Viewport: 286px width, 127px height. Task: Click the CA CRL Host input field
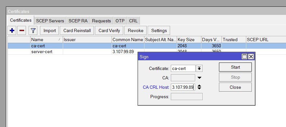click(x=183, y=87)
